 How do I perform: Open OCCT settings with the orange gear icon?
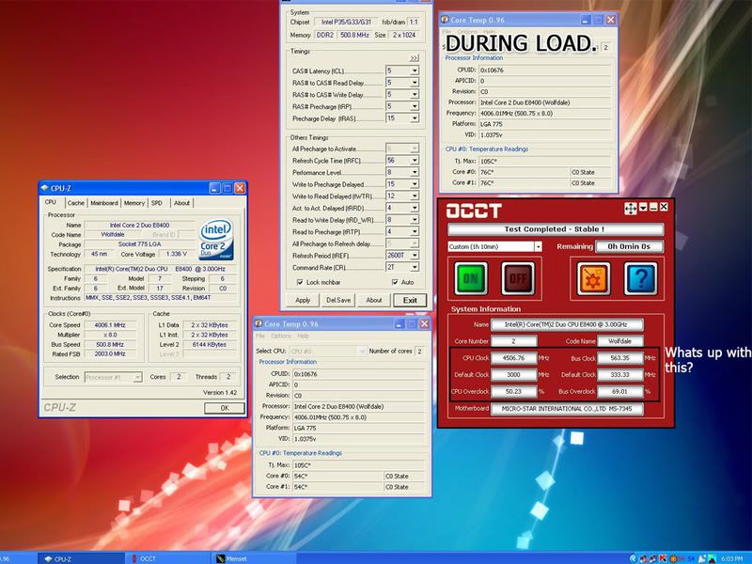594,278
